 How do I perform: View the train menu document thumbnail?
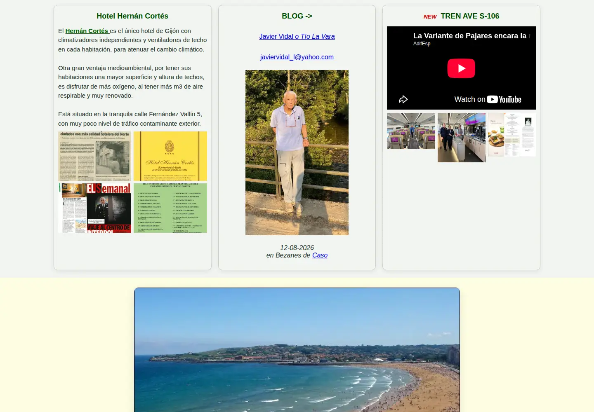click(512, 135)
